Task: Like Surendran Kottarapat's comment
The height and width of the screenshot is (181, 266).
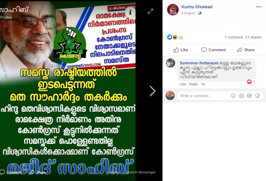Action: click(183, 84)
